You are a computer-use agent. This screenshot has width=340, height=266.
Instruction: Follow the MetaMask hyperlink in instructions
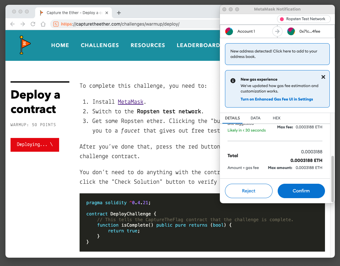coord(130,102)
